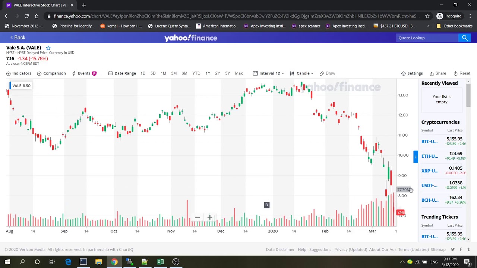This screenshot has width=477, height=268.
Task: Open the Suggestions footer link
Action: 320,249
